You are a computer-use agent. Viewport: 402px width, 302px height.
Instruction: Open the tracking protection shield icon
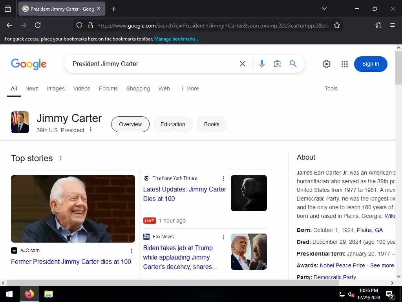[79, 25]
